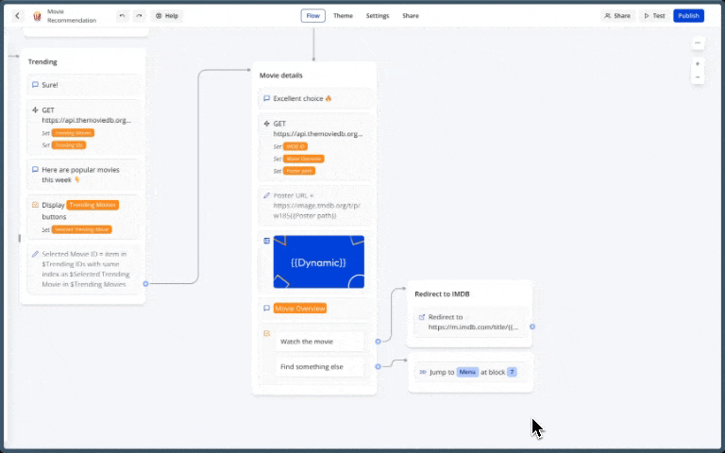Click Share collaborators button at top right
Screen dimensions: 725x453
(x=617, y=16)
